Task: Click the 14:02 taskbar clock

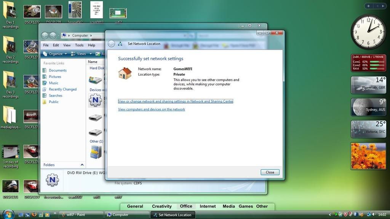Action: (382, 215)
